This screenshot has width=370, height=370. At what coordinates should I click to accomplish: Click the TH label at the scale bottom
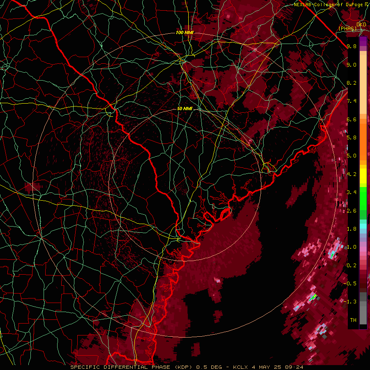click(x=353, y=320)
